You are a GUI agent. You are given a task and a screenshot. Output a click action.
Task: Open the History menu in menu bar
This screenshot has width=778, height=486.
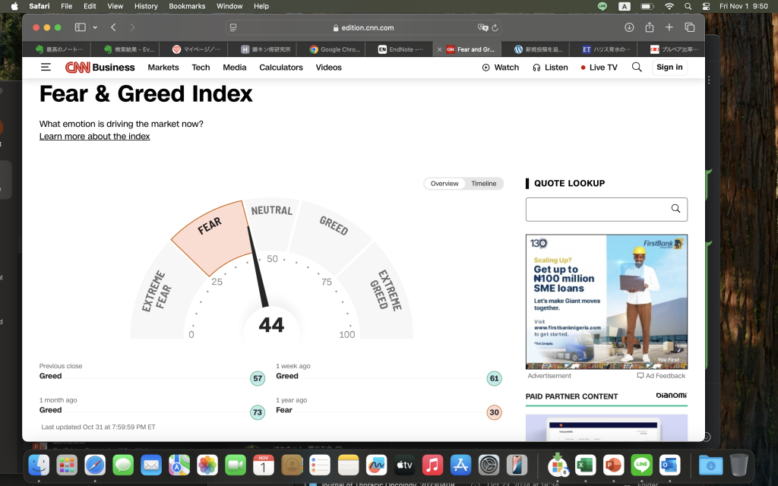pyautogui.click(x=146, y=6)
